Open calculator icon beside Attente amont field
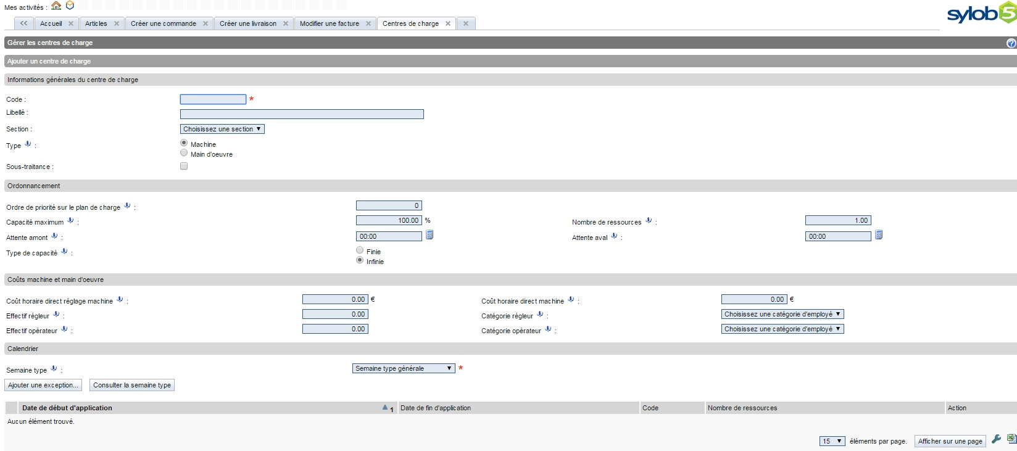The height and width of the screenshot is (451, 1017). click(430, 235)
